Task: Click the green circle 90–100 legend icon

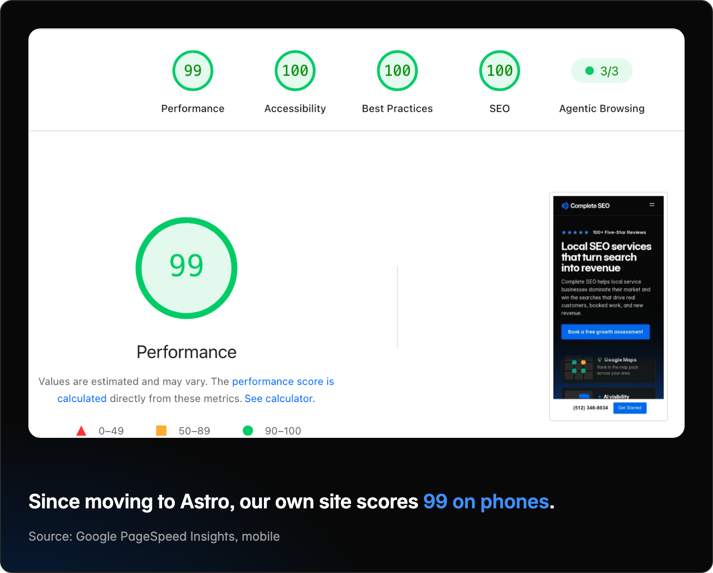Action: (248, 430)
